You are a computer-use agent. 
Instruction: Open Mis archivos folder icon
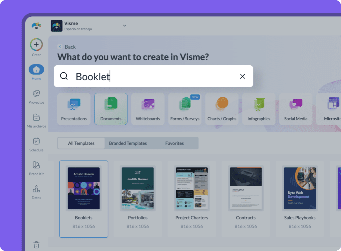coord(36,117)
